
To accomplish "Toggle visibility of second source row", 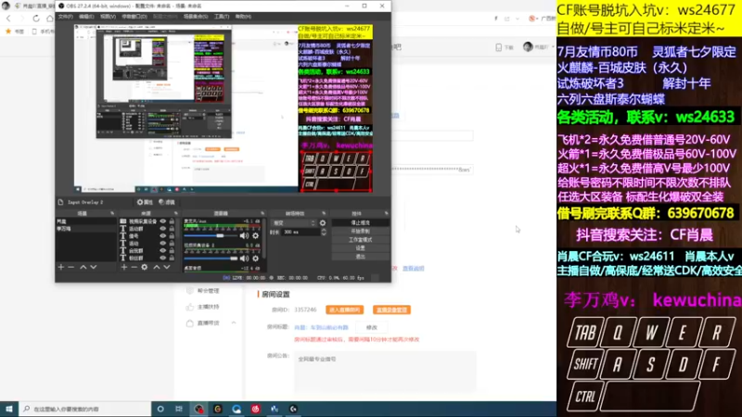I will (x=163, y=229).
